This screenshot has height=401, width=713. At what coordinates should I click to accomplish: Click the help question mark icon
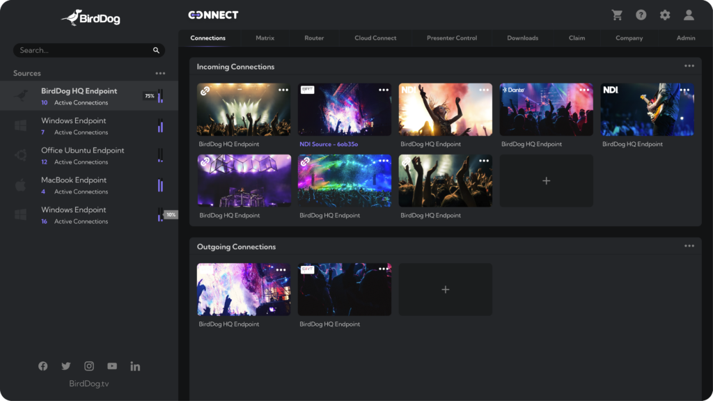pos(641,15)
